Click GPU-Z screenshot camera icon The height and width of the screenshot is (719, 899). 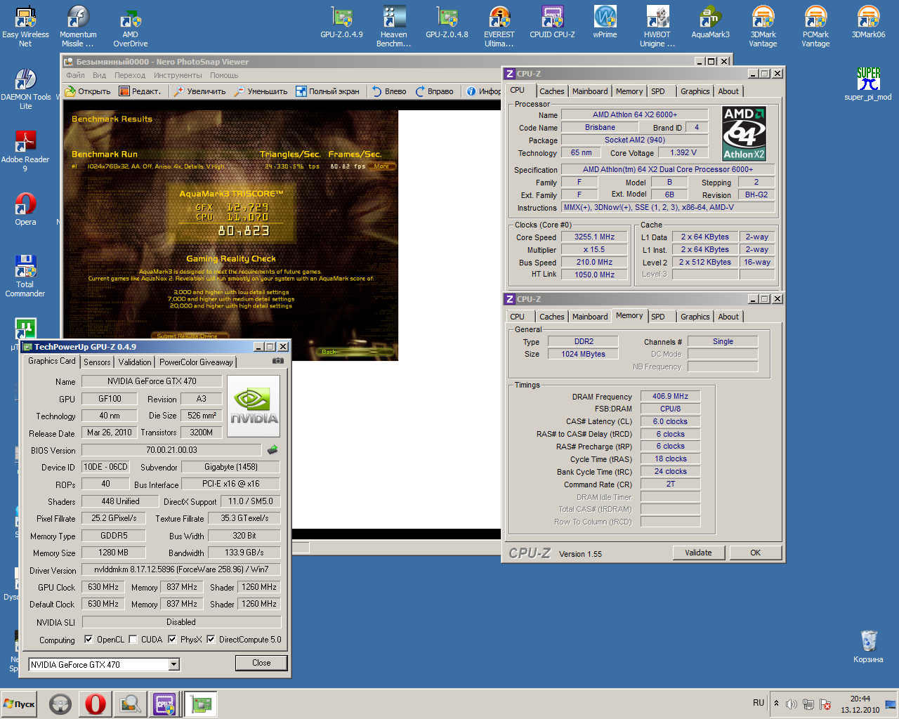[x=278, y=361]
